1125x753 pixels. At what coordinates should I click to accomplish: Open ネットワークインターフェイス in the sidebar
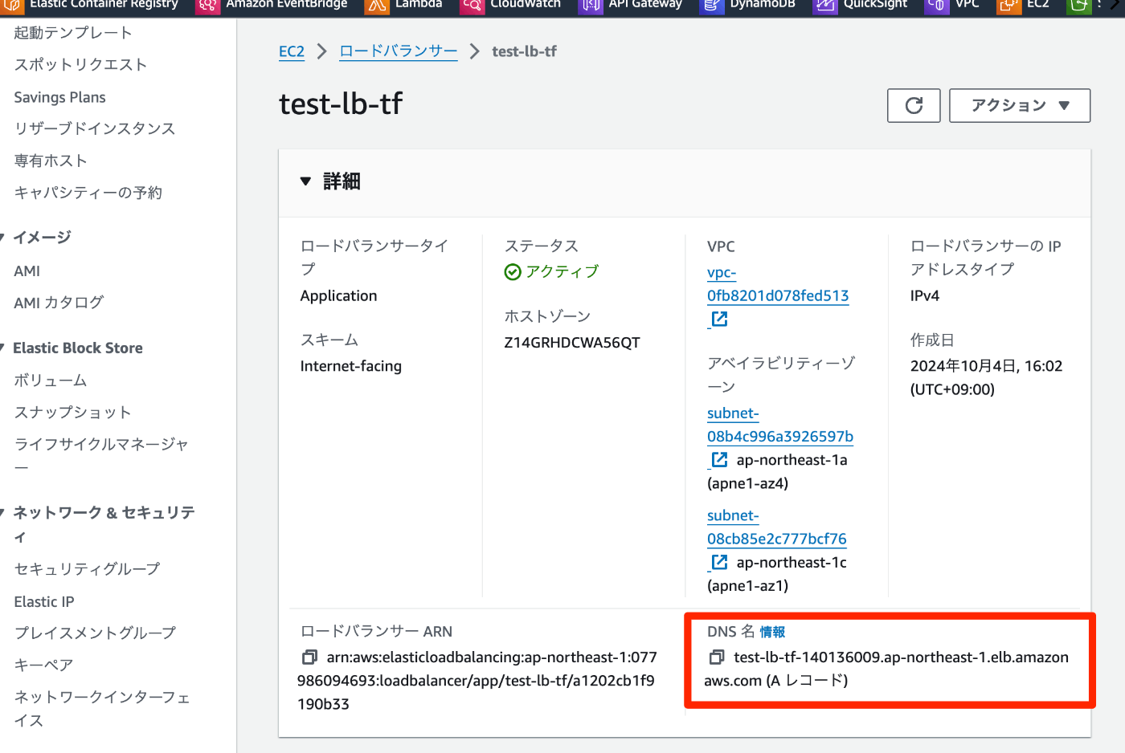pyautogui.click(x=102, y=708)
